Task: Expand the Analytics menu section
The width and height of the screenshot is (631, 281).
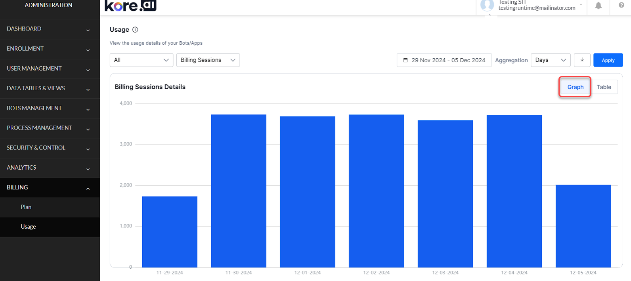Action: coord(50,168)
